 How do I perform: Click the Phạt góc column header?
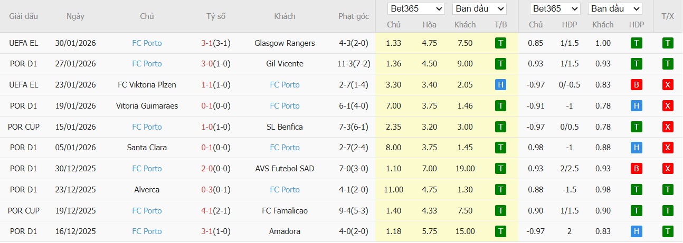tap(353, 16)
